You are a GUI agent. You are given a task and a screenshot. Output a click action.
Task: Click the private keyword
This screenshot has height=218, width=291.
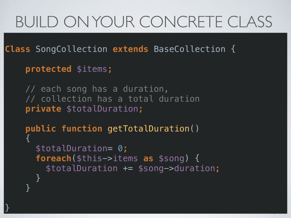pyautogui.click(x=43, y=109)
